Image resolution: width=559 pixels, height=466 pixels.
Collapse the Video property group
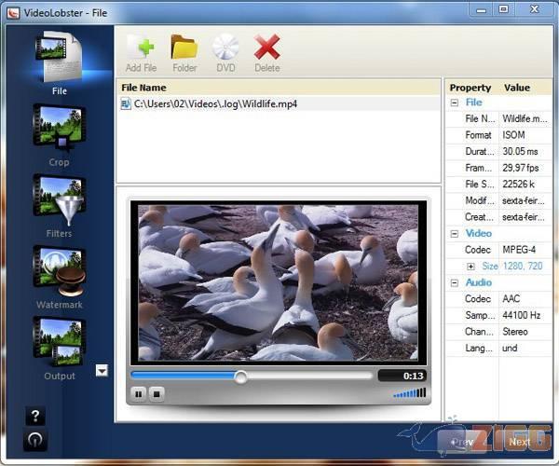coord(455,234)
